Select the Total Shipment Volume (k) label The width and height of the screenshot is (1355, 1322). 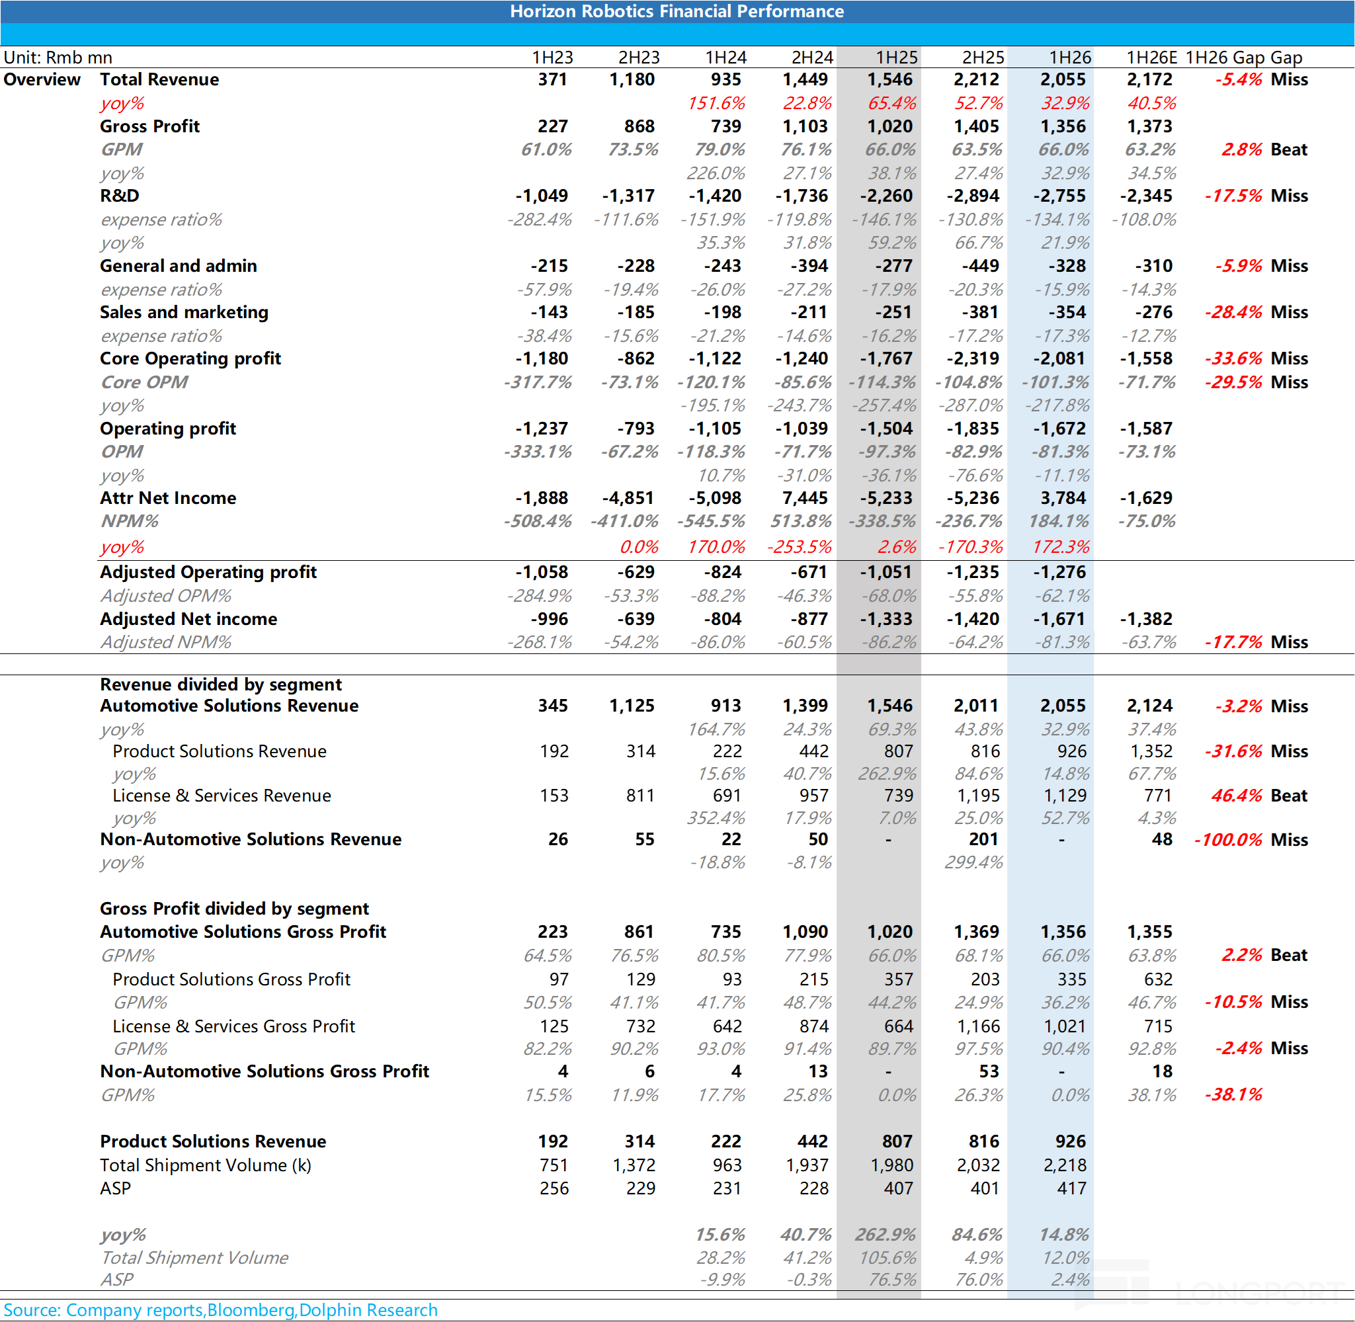tap(206, 1165)
